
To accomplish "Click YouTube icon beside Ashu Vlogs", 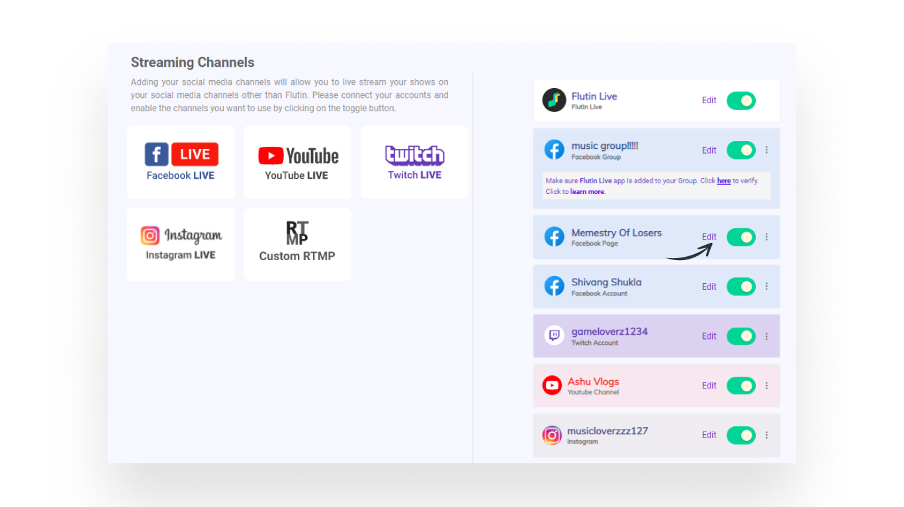I will 552,385.
